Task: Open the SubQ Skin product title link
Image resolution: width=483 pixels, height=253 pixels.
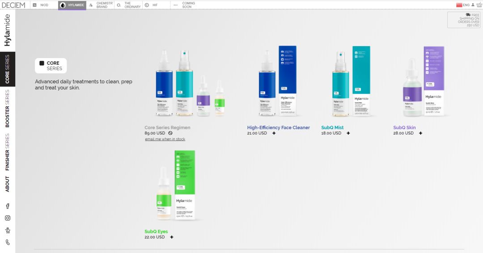Action: pyautogui.click(x=404, y=127)
